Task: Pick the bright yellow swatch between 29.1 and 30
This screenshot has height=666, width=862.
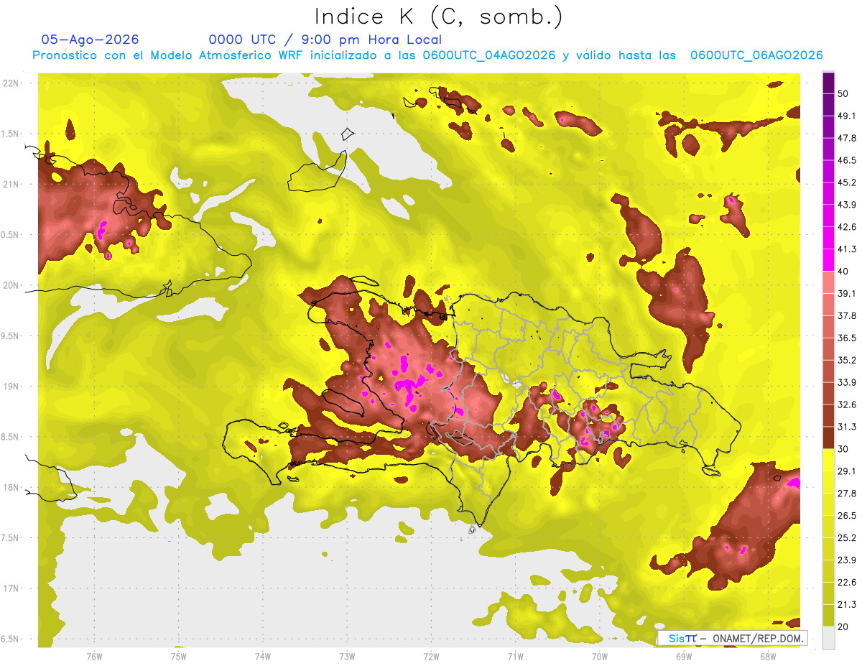Action: (x=828, y=460)
